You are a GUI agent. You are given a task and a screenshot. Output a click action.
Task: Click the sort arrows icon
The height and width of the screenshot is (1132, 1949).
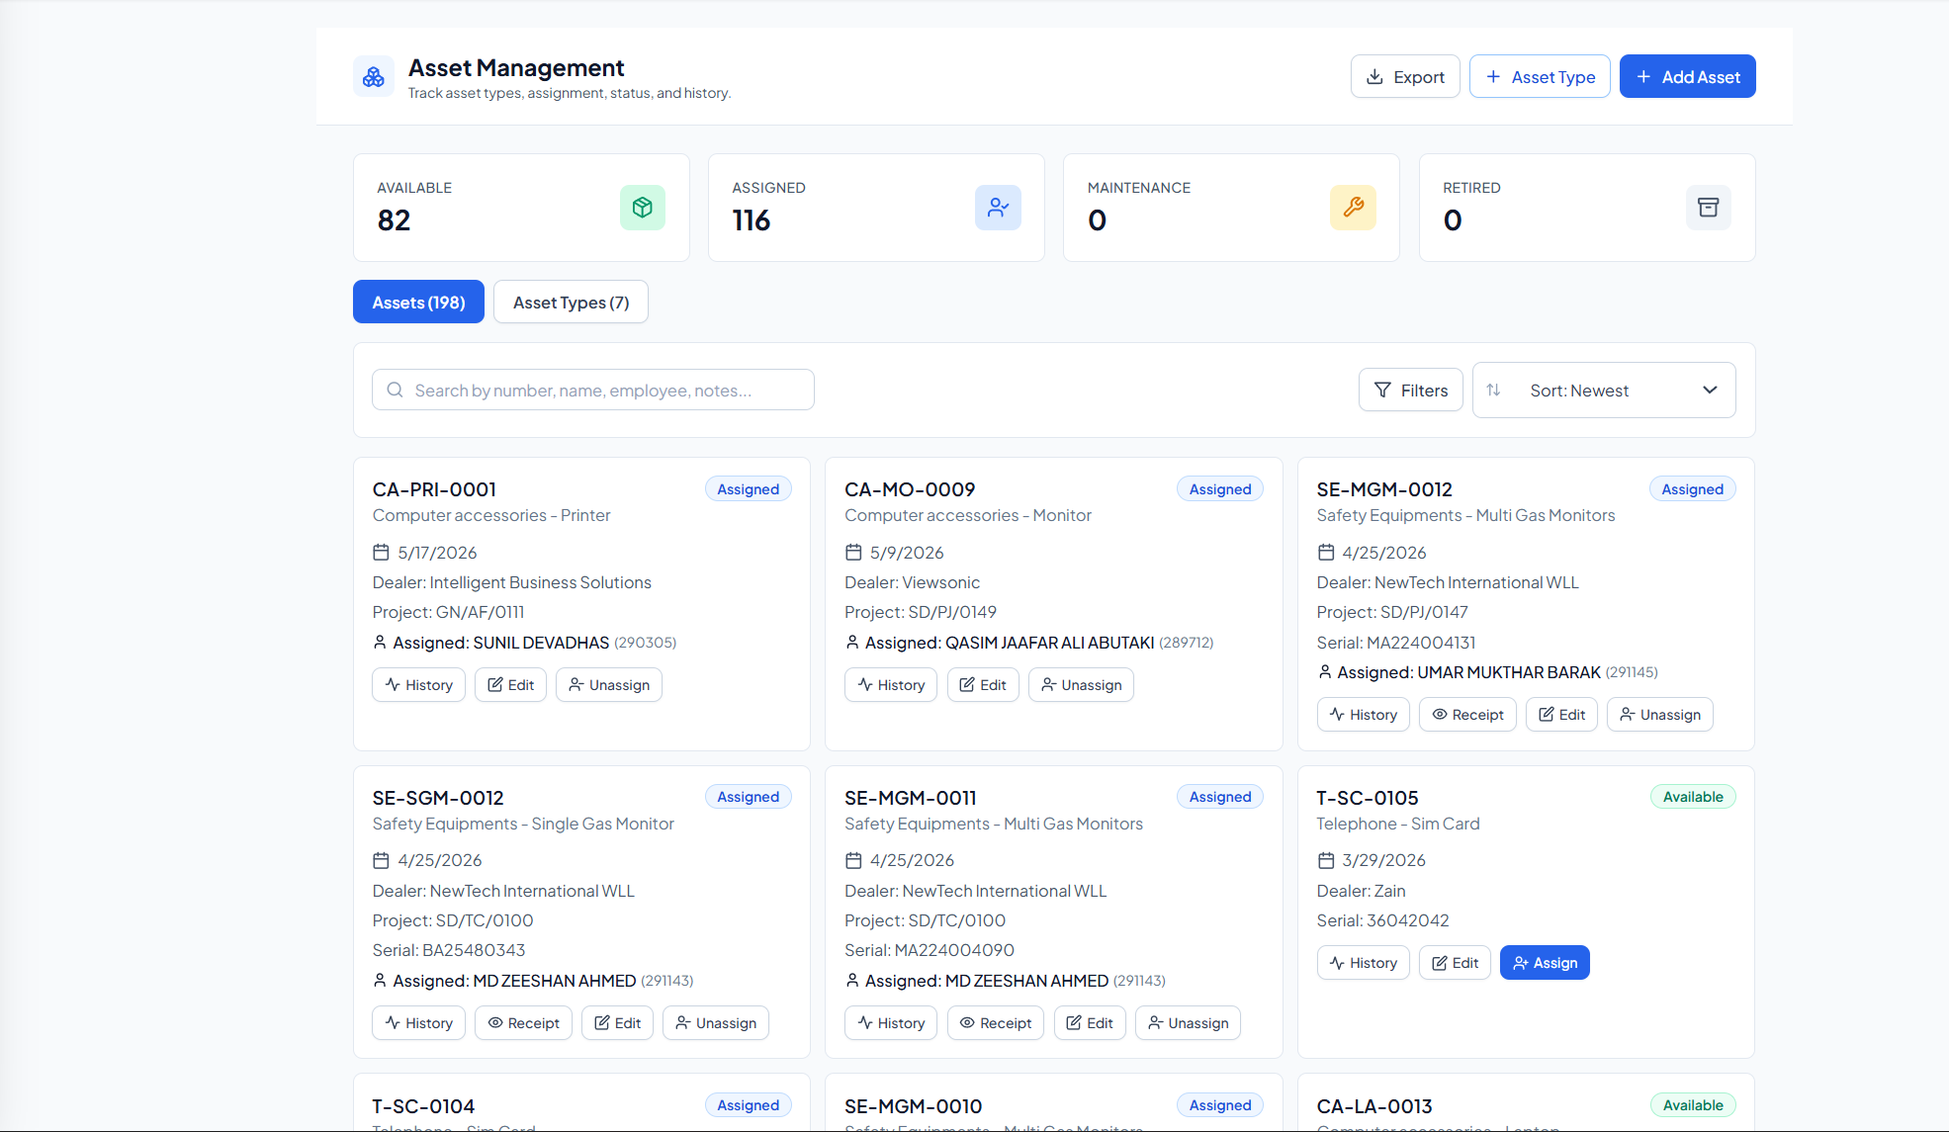(1493, 390)
